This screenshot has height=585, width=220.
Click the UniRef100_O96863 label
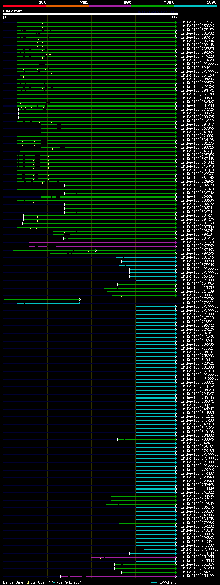197,538
